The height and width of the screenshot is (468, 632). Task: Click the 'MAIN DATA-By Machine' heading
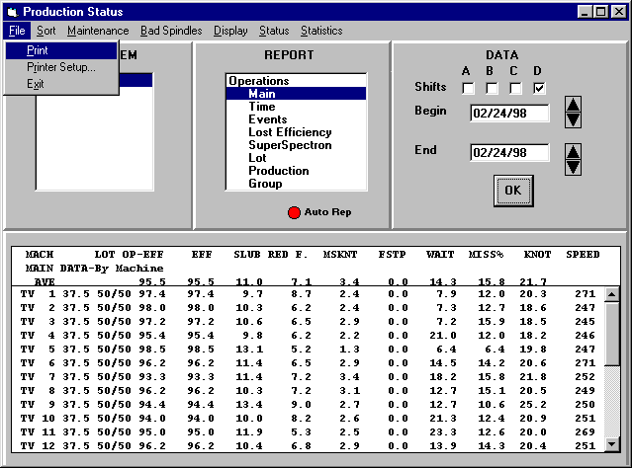tap(94, 269)
